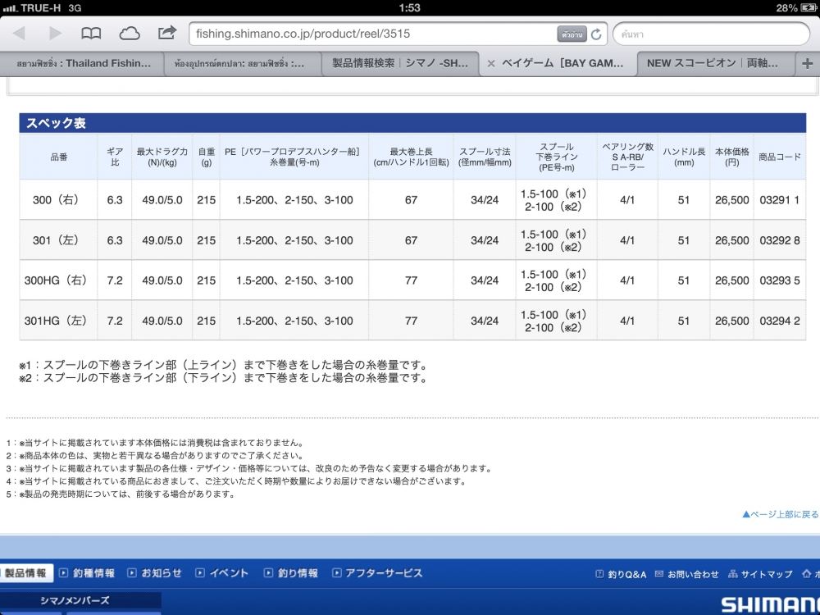Click the TRUE-H carrier signal indicator

[31, 8]
